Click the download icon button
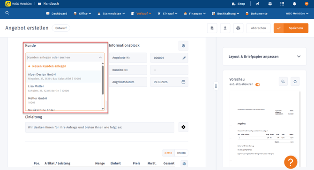 point(225,28)
